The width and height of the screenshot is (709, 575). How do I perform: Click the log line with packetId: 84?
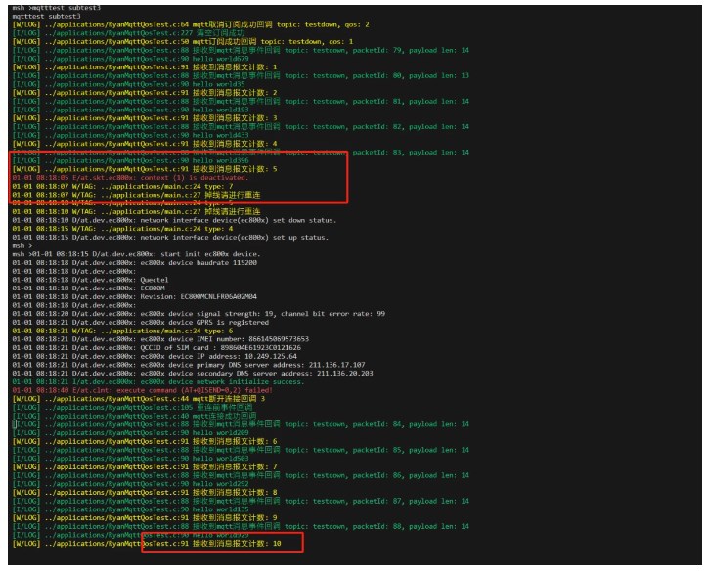pos(241,425)
